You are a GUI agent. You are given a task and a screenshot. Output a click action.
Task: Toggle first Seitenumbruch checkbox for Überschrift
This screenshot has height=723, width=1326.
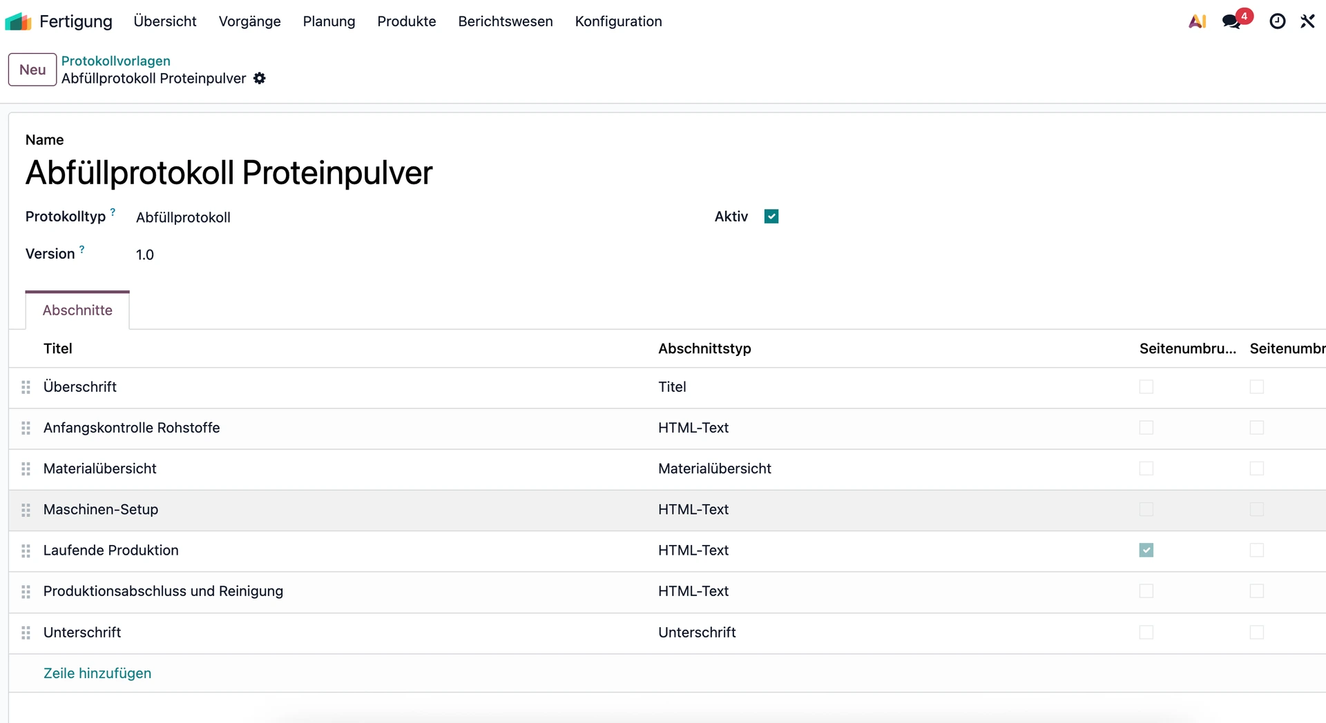coord(1146,387)
